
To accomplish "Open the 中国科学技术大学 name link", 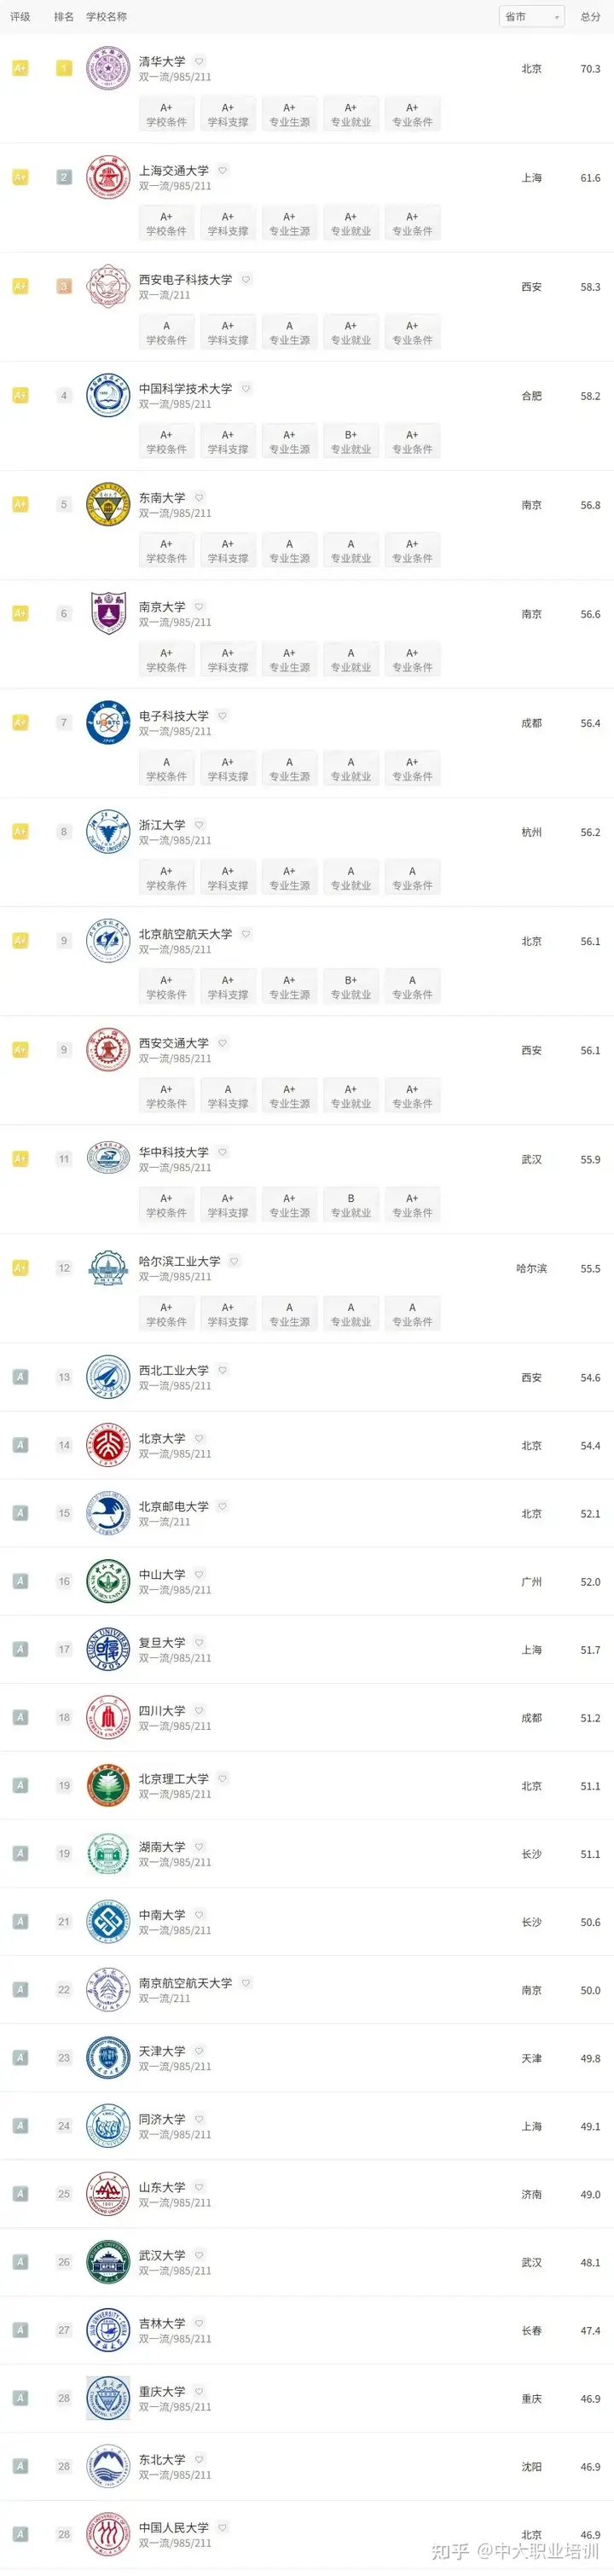I will (185, 388).
